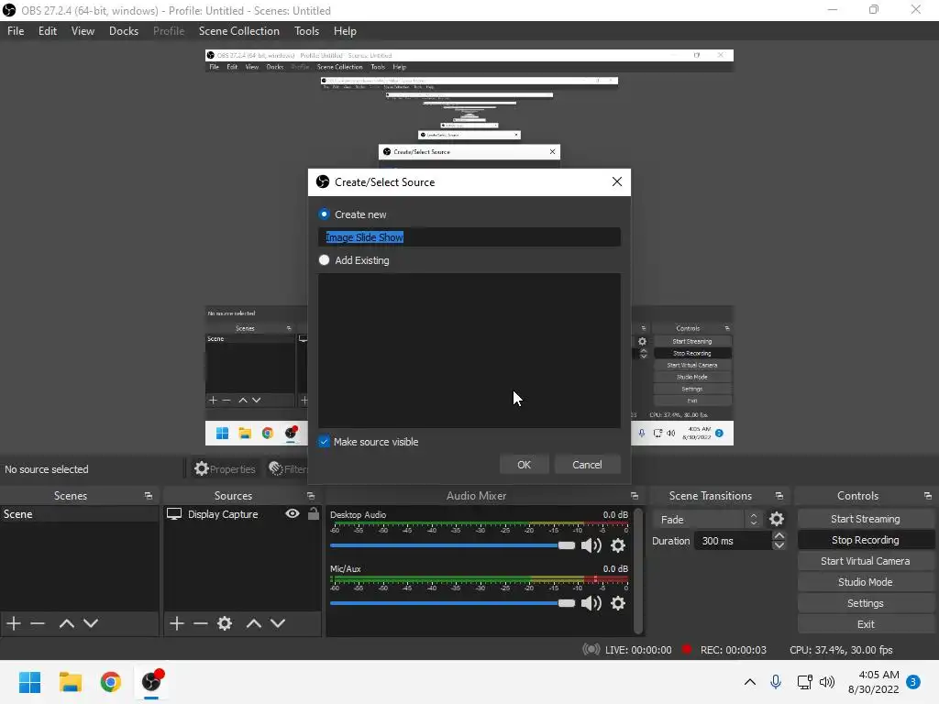Open the View menu
The image size is (939, 704).
tap(83, 31)
